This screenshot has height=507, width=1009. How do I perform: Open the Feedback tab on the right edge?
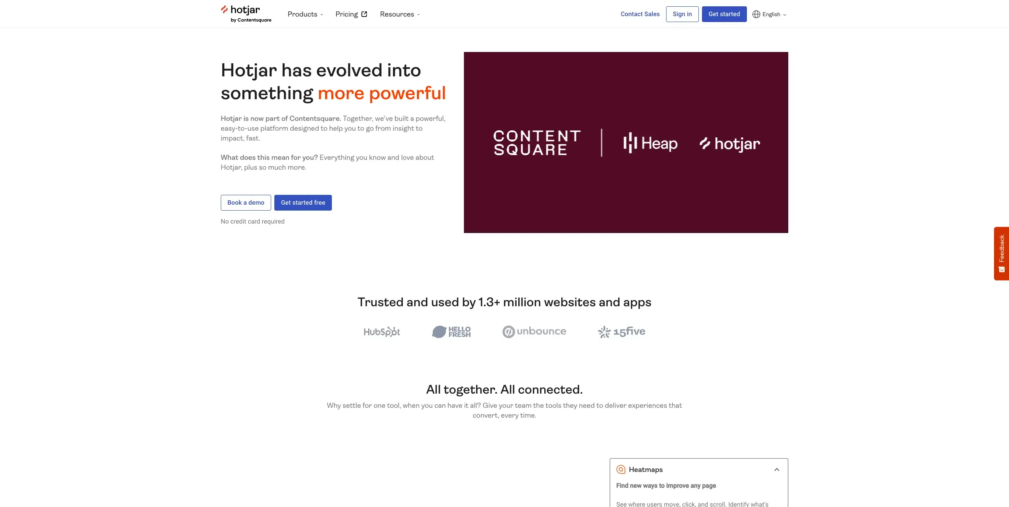point(1002,253)
